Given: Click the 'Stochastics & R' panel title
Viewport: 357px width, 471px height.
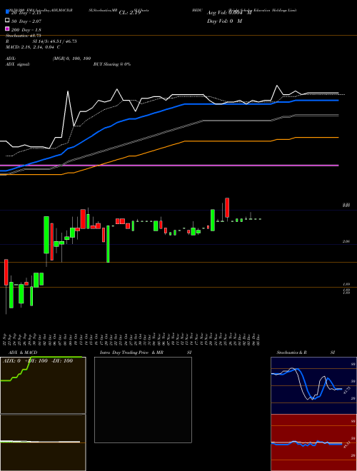Looking at the screenshot, I should [x=292, y=353].
